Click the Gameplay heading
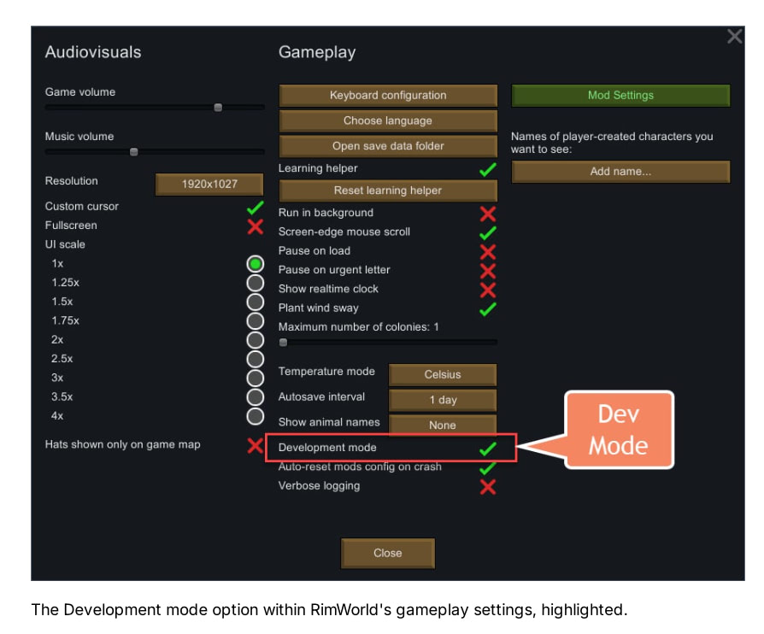 coord(317,52)
